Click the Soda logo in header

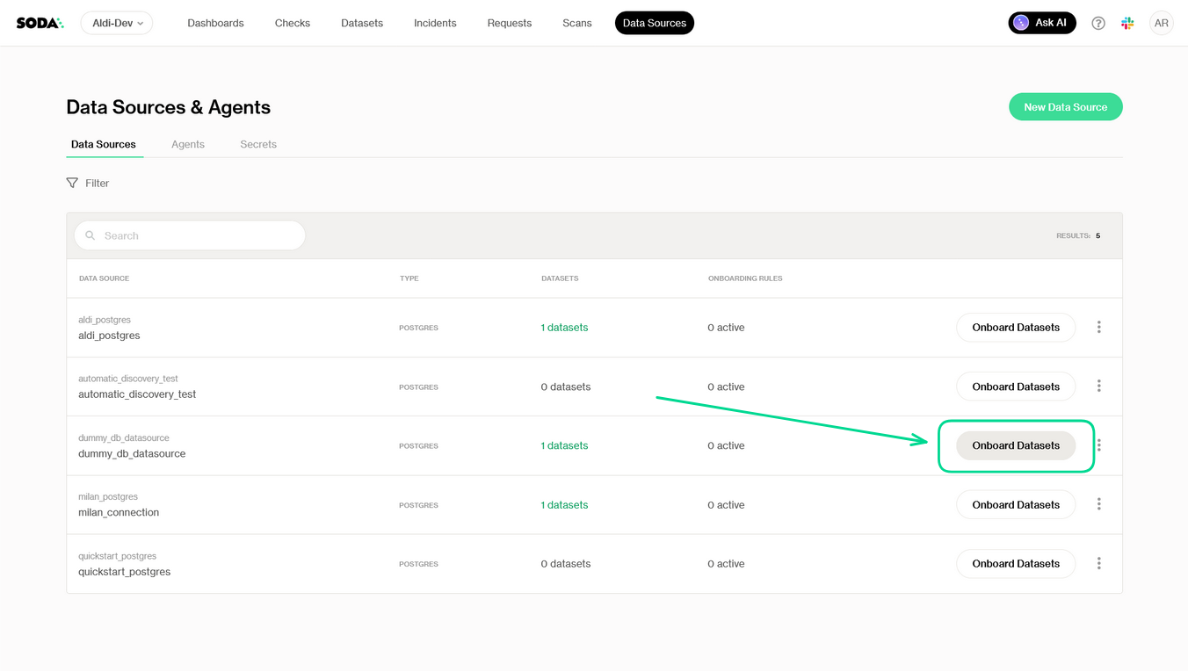coord(40,23)
